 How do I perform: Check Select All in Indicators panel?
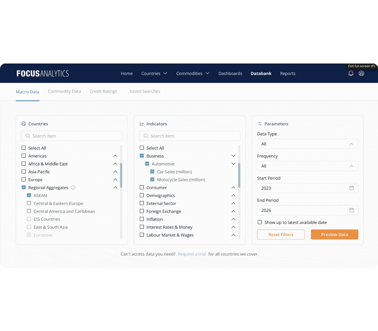142,148
